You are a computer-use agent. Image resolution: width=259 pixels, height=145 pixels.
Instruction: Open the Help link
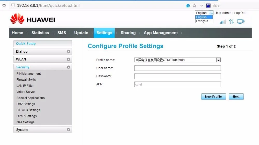(x=218, y=13)
